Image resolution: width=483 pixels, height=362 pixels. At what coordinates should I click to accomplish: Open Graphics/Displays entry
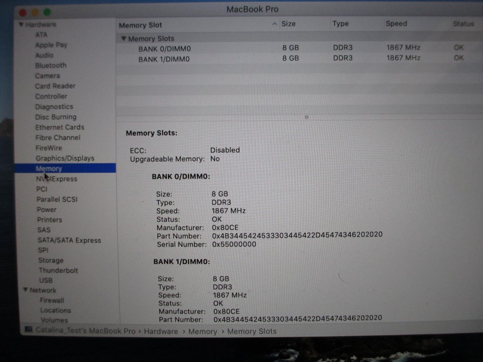pyautogui.click(x=65, y=158)
